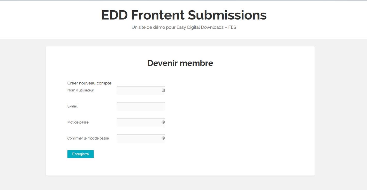Click the site tagline under the title
367x190 pixels.
(x=184, y=27)
